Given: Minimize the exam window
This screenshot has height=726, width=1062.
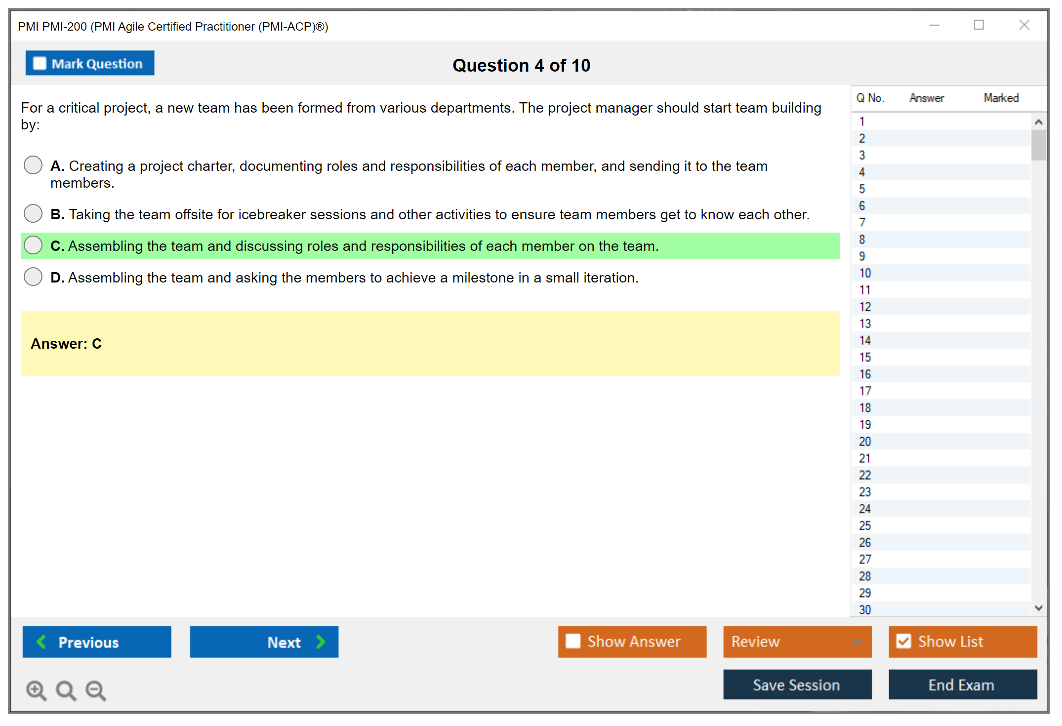Looking at the screenshot, I should [934, 25].
